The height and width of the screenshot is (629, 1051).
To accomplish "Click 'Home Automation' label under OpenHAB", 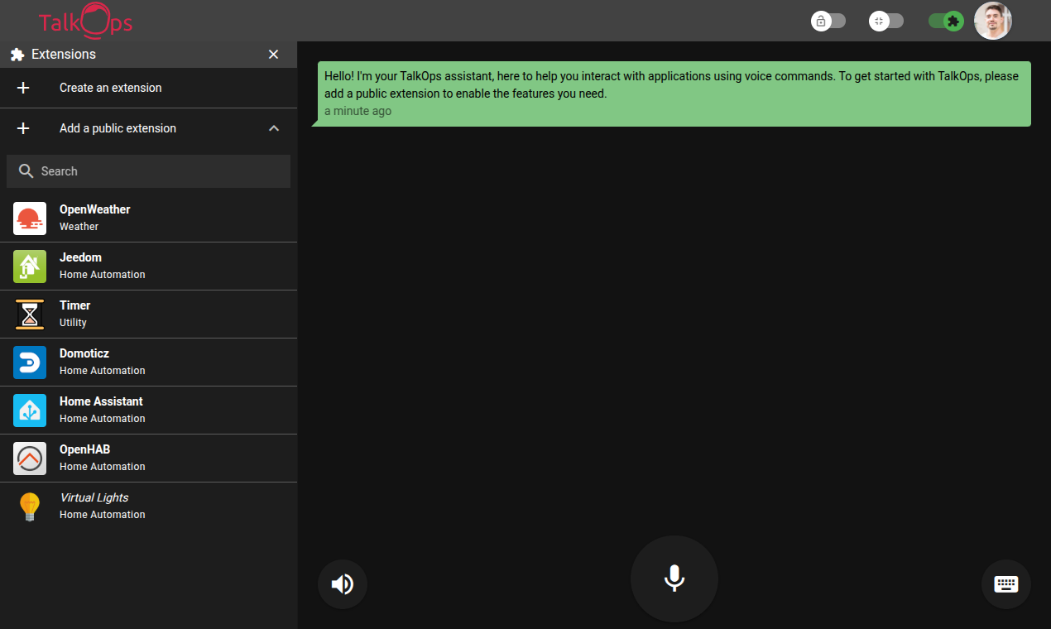I will point(102,467).
